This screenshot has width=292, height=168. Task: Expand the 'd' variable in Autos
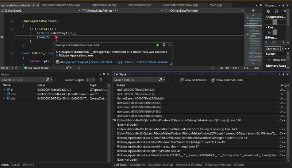(4, 90)
